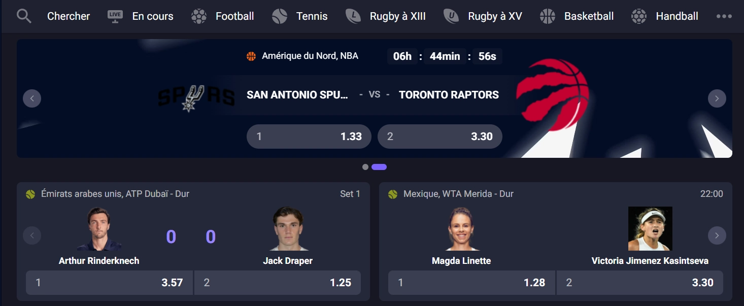Click the search magnifier icon

coord(24,16)
